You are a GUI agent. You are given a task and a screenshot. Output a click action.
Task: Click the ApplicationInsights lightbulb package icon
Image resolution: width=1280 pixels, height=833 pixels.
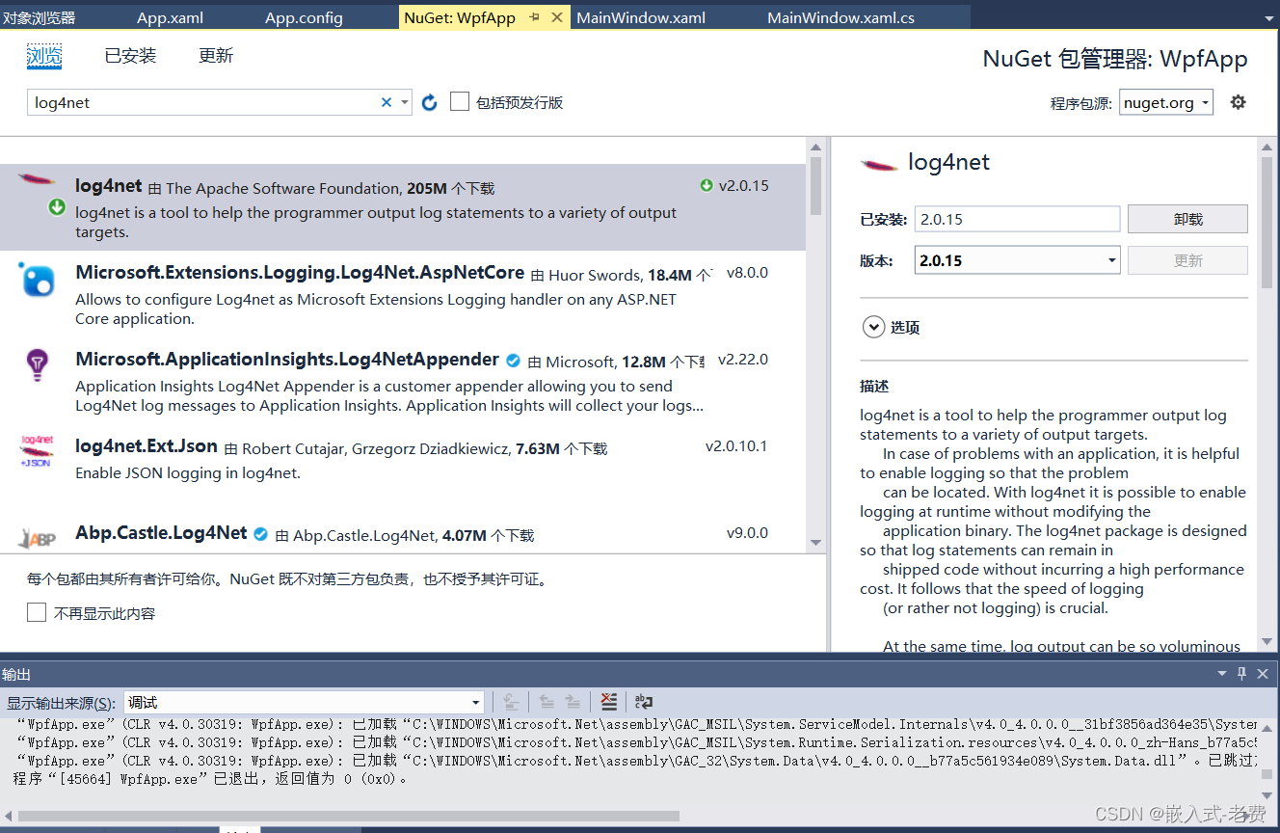(x=37, y=365)
